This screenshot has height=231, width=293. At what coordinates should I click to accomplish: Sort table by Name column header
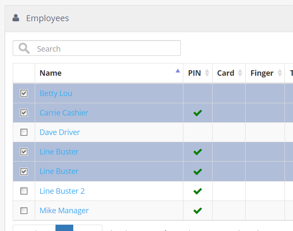109,73
